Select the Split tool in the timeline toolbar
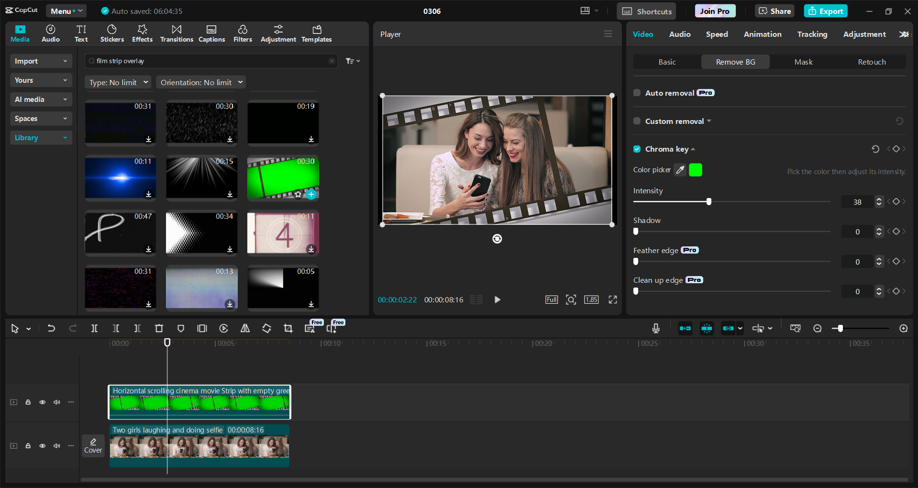This screenshot has width=918, height=488. [94, 329]
